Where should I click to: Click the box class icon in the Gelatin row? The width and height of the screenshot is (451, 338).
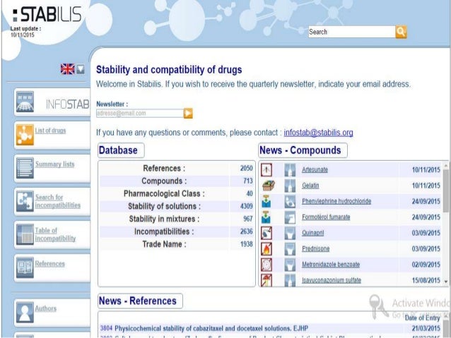(x=269, y=186)
